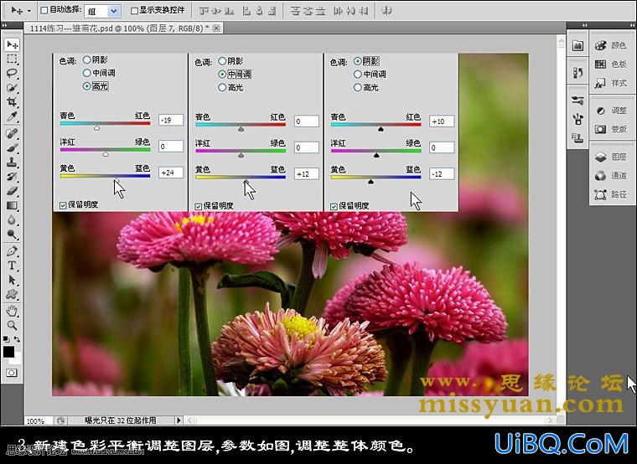Toggle 保留明度 in the panel showing -19
The width and height of the screenshot is (637, 464).
tap(63, 205)
